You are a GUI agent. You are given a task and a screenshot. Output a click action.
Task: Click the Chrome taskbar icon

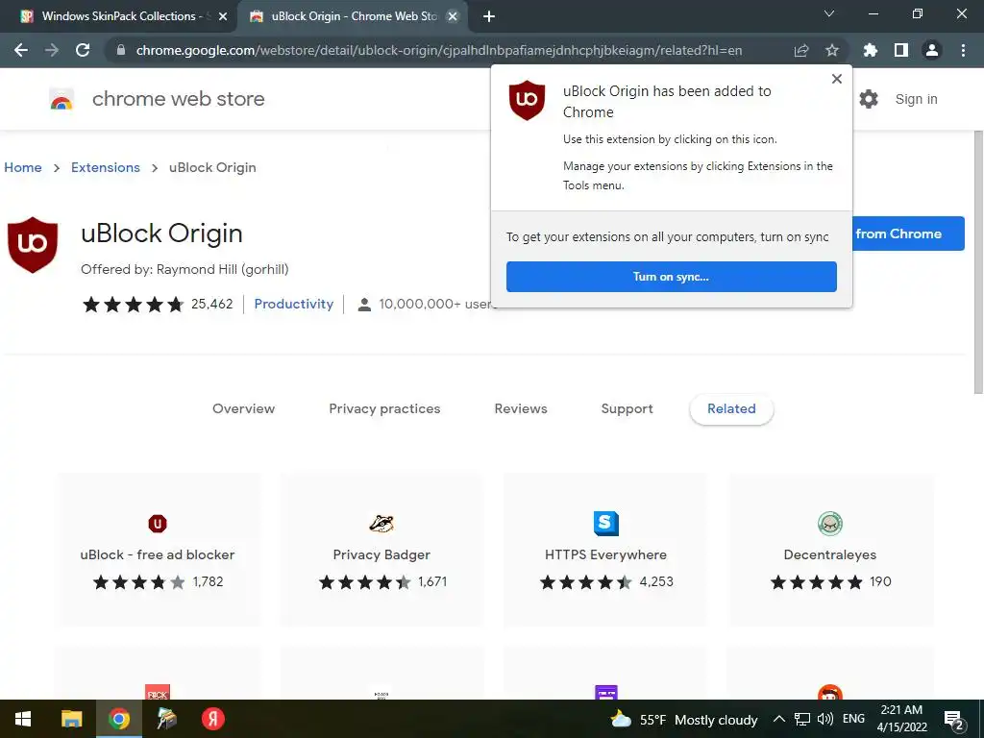[118, 719]
